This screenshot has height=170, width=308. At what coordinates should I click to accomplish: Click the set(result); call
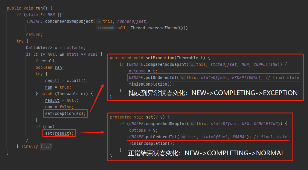[59, 133]
